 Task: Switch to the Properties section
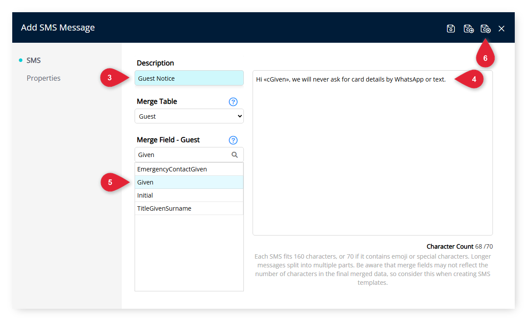tap(44, 78)
